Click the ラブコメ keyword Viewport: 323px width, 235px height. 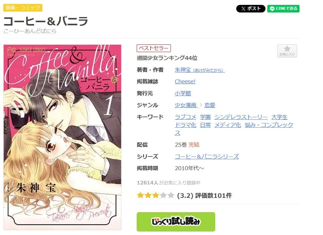pos(185,117)
